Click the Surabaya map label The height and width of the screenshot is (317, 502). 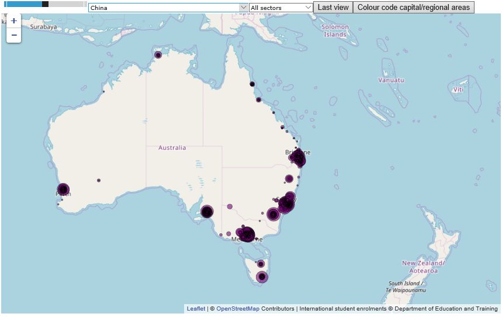click(44, 27)
